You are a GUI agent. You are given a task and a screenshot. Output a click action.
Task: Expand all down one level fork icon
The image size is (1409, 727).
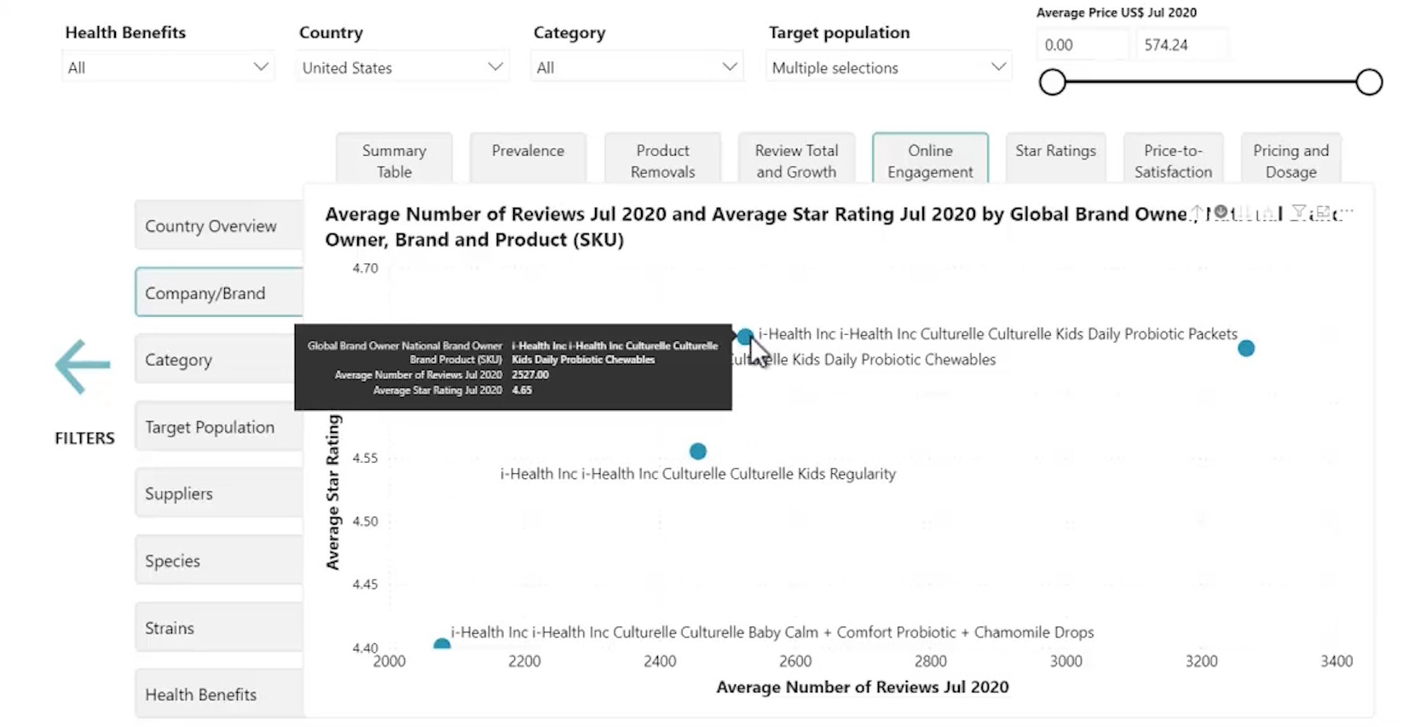click(x=1268, y=212)
